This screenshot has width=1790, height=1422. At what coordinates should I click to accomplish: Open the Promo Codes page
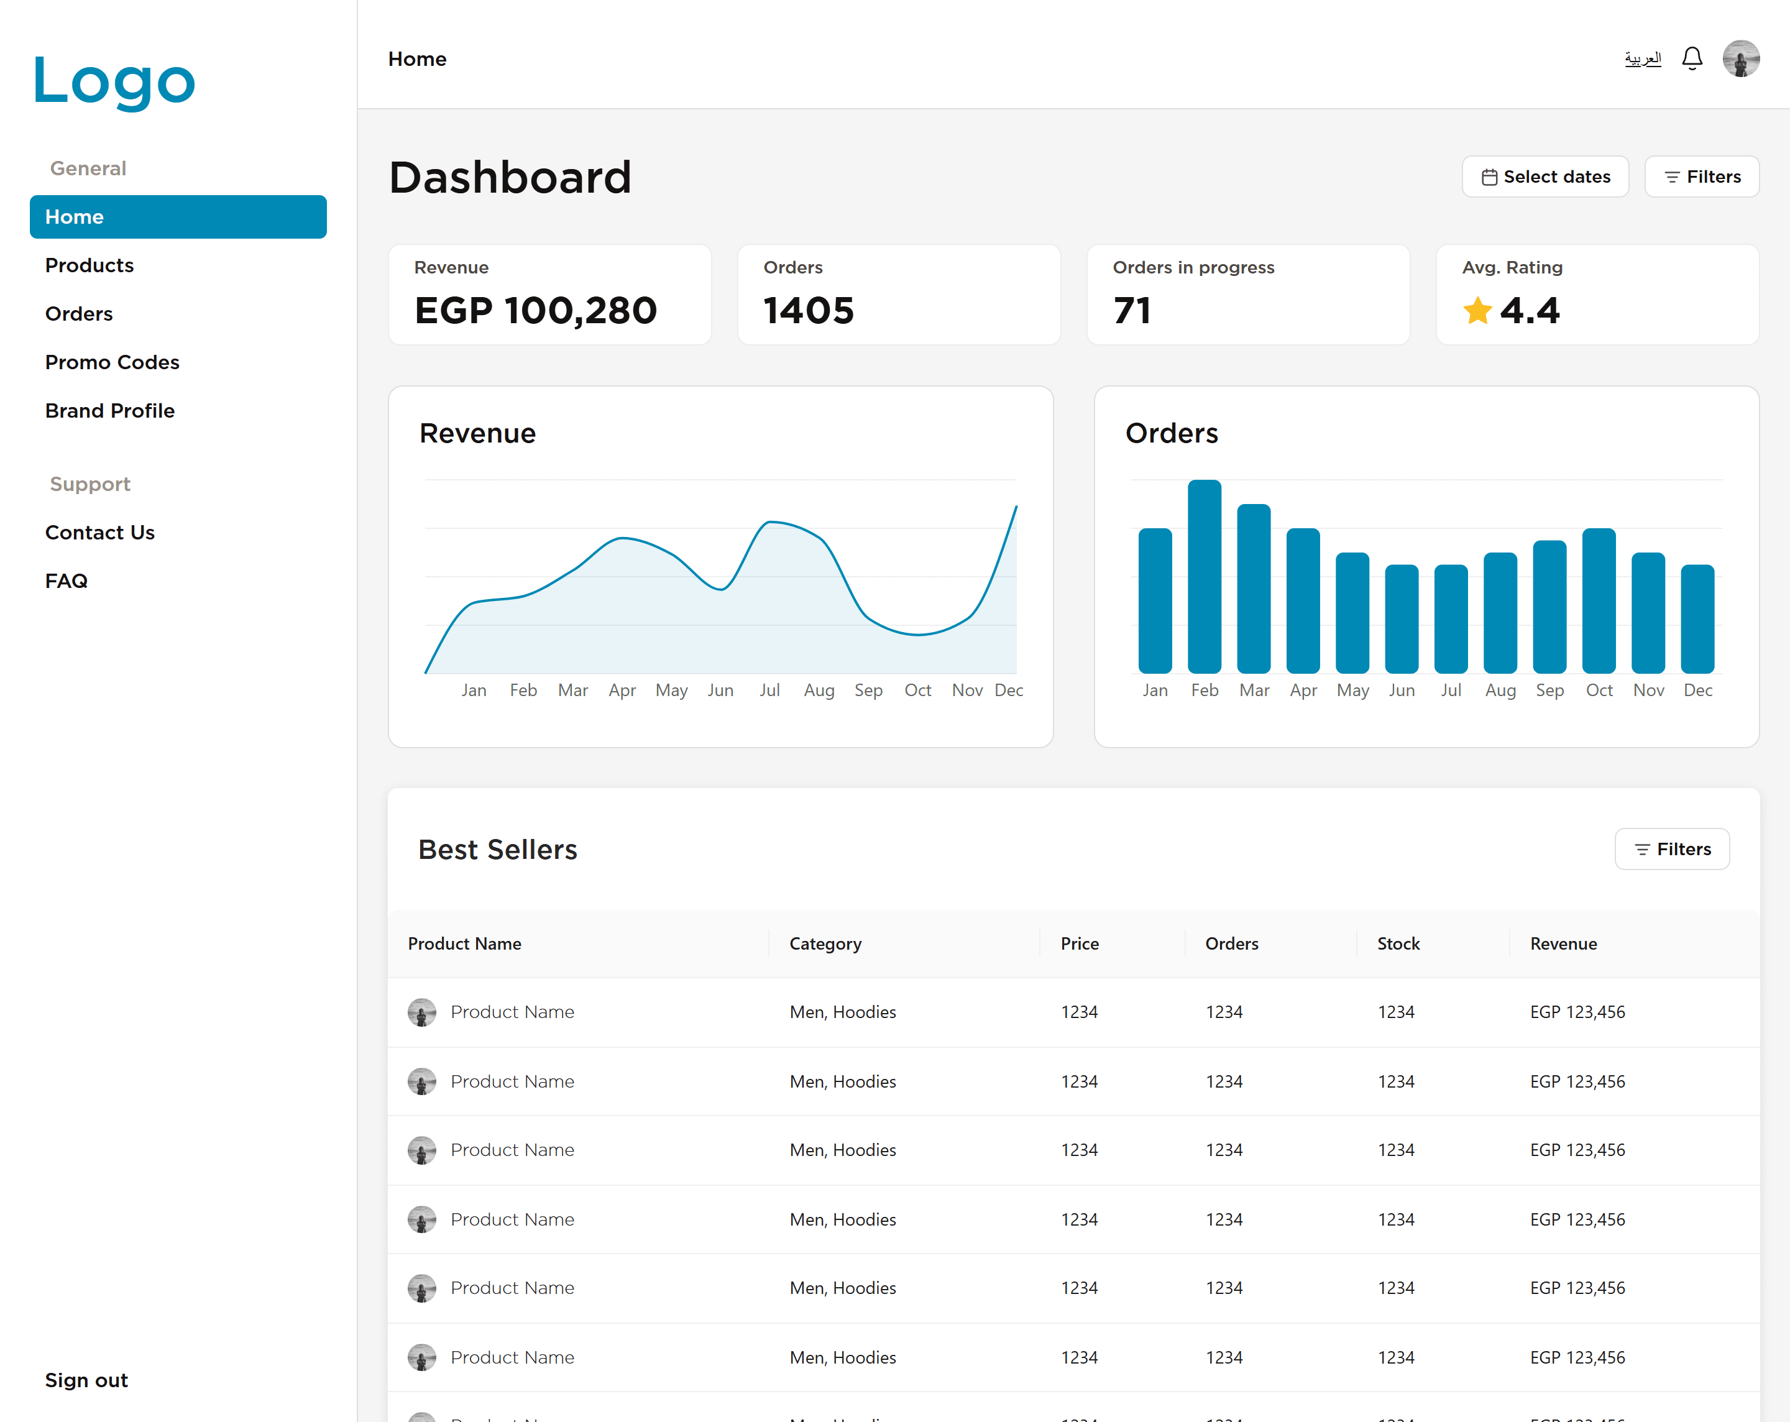(x=112, y=362)
